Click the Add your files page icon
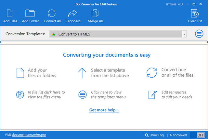 [20, 73]
